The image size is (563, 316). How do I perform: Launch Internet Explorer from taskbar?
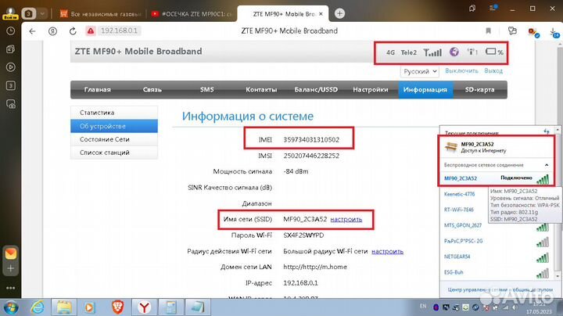[x=38, y=307]
